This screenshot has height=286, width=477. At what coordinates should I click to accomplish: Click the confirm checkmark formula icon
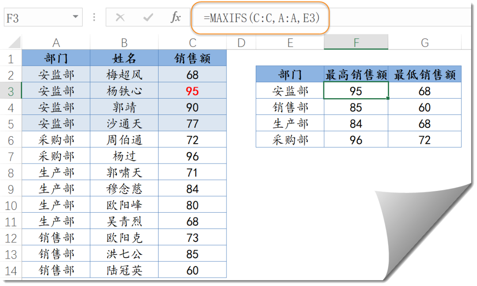coord(148,18)
